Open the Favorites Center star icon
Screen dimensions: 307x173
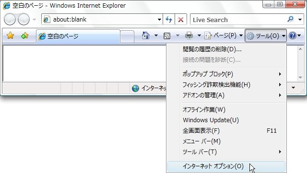(x=10, y=35)
